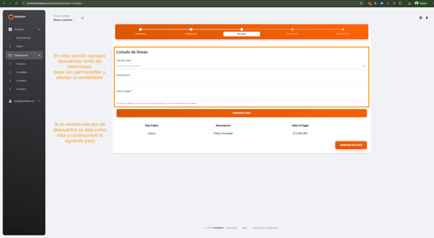Screen dimensions: 434x238
Task: Open Tesorería in the sidebar
Action: 21,89
